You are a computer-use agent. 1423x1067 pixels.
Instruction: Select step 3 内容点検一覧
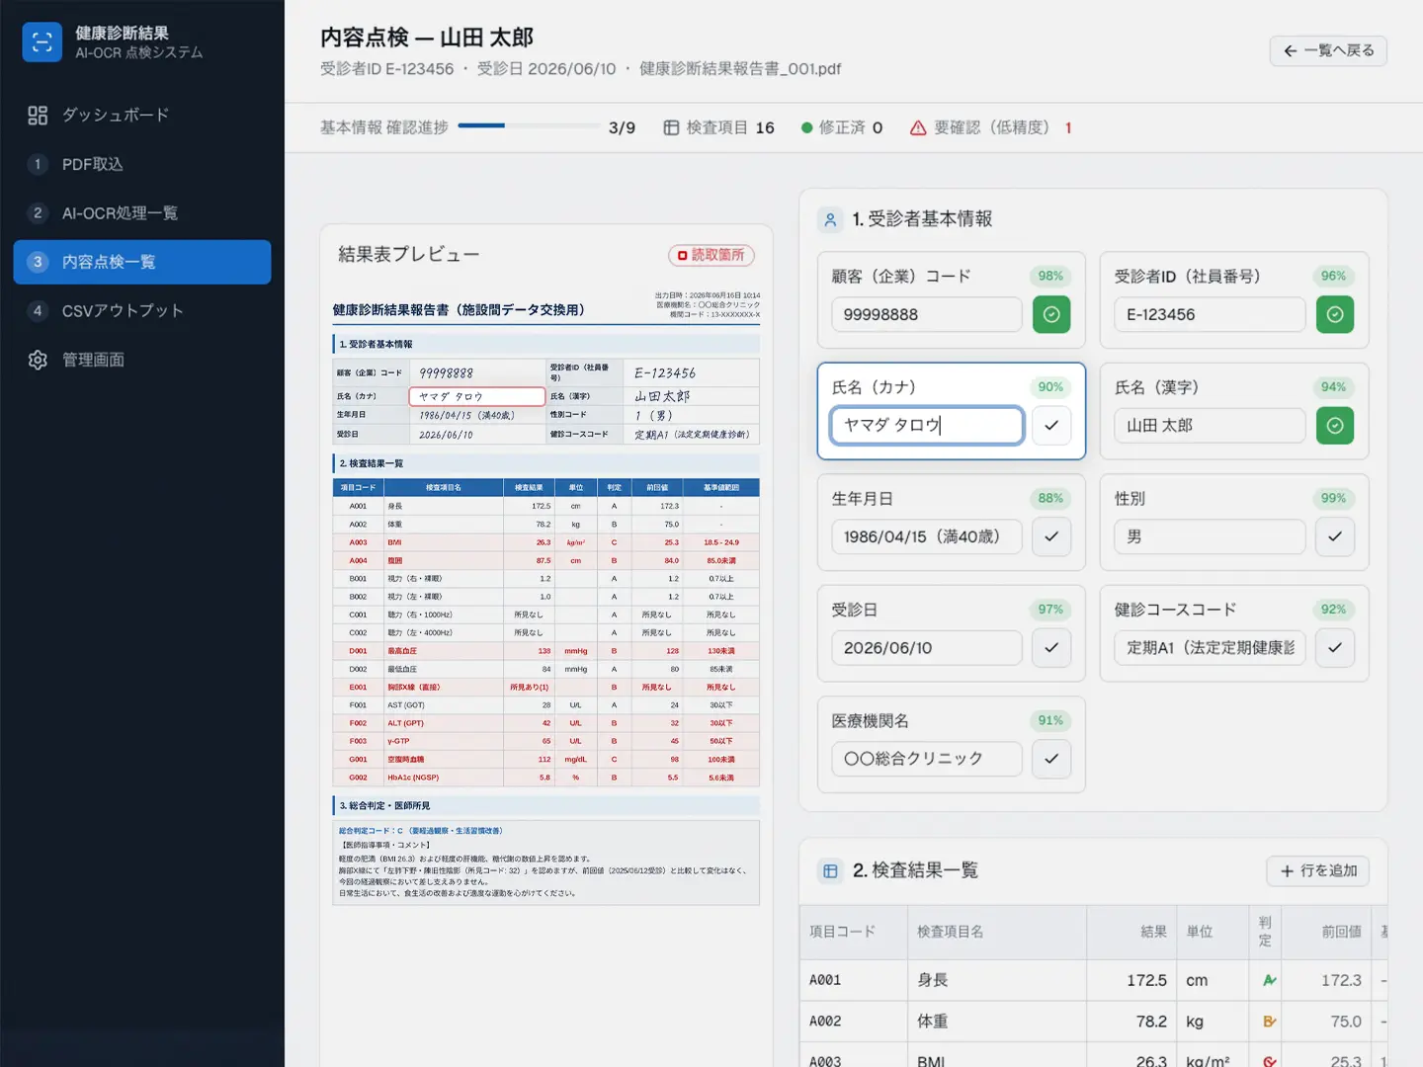[x=142, y=262]
